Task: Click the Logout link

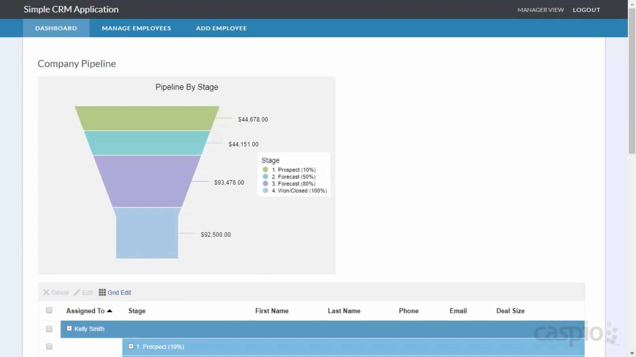Action: pyautogui.click(x=586, y=10)
